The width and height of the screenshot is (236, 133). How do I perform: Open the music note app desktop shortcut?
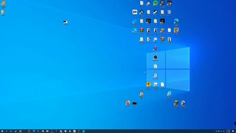[x=142, y=13]
